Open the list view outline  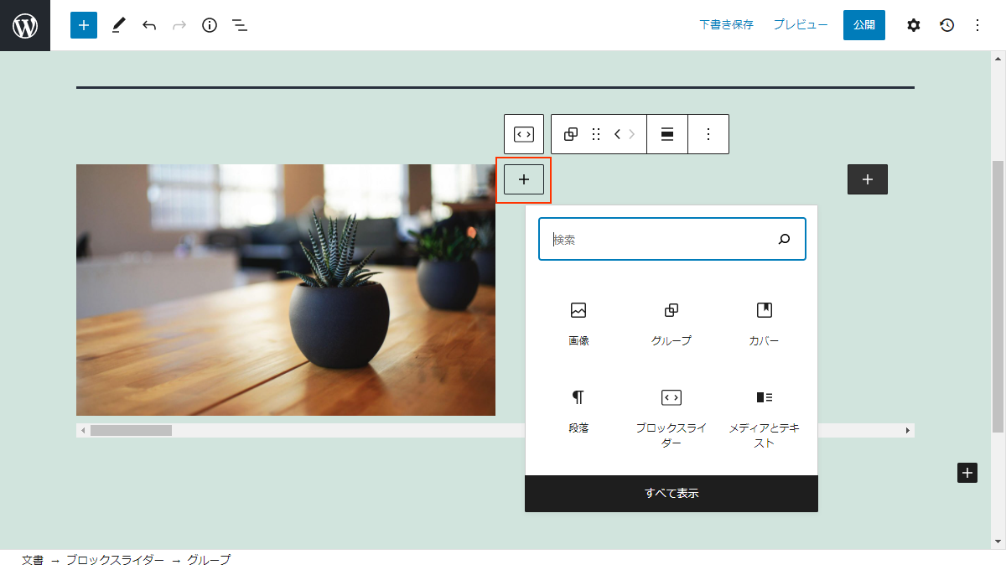[240, 25]
